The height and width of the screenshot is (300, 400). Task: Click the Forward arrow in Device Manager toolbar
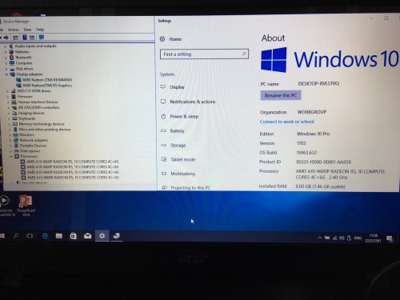tap(6, 38)
